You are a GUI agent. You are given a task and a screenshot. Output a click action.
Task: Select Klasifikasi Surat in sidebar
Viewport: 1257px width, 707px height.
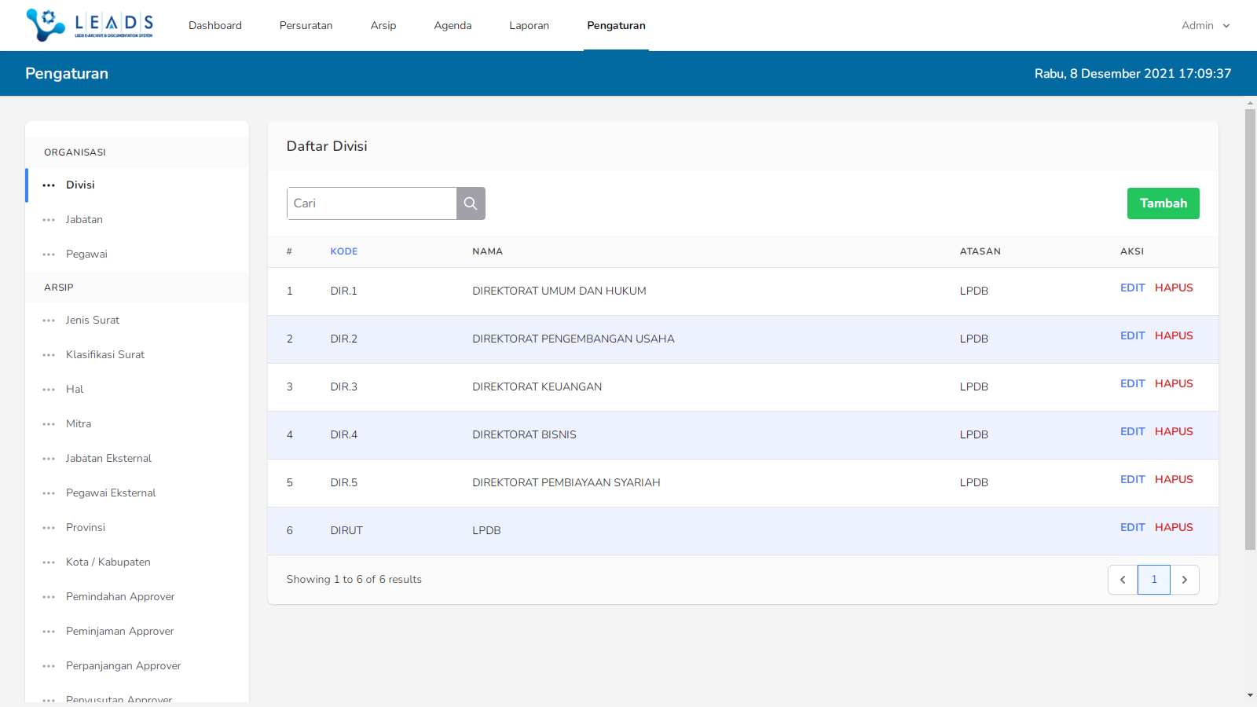click(x=105, y=354)
